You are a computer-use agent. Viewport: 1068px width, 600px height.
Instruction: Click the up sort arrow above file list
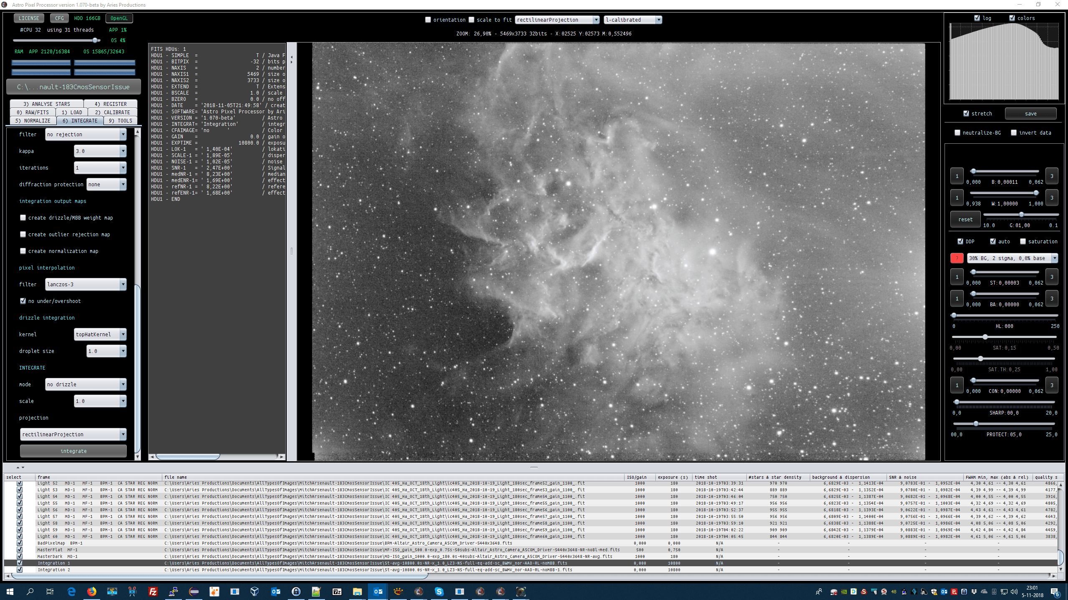tap(18, 467)
